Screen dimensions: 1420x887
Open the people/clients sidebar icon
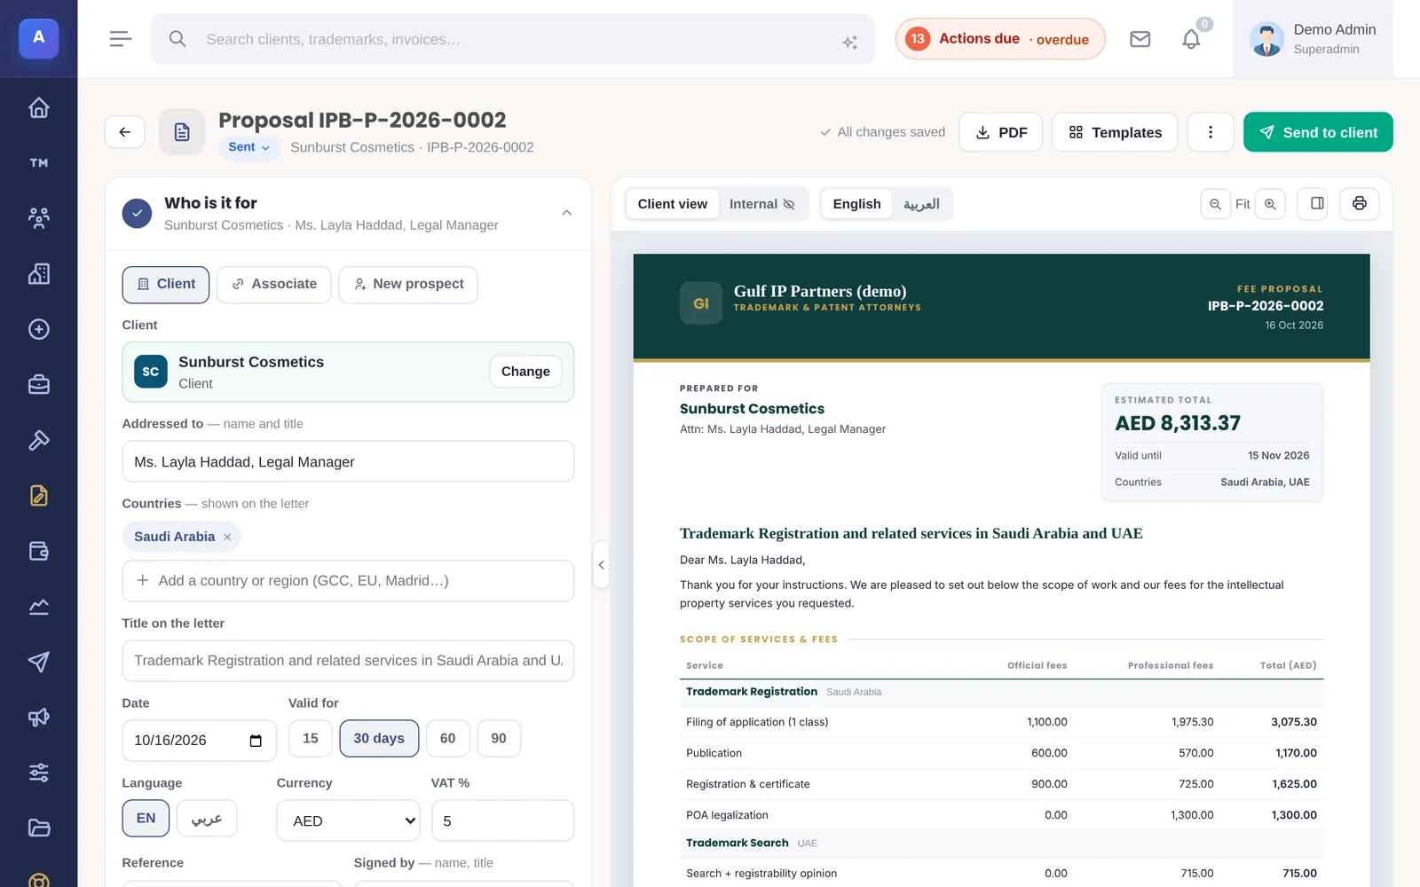coord(38,218)
